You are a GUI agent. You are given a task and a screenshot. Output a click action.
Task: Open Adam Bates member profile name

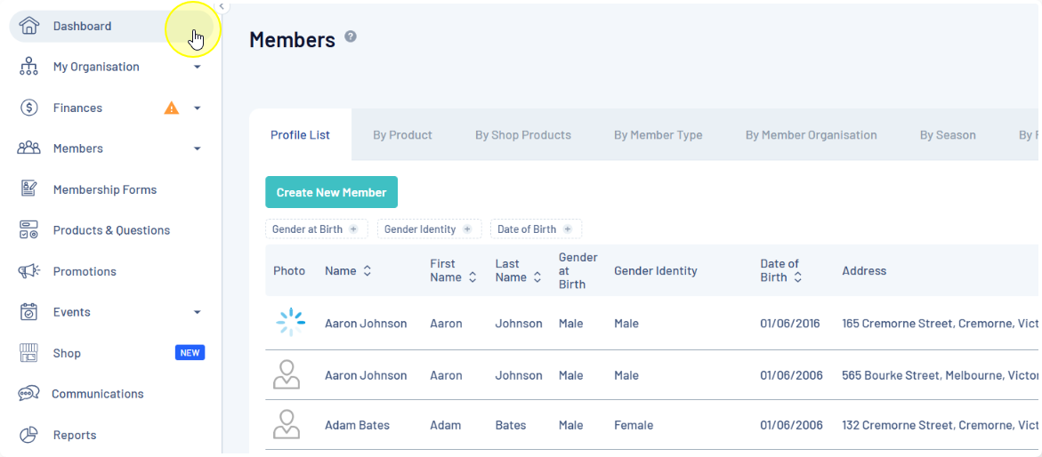tap(357, 425)
